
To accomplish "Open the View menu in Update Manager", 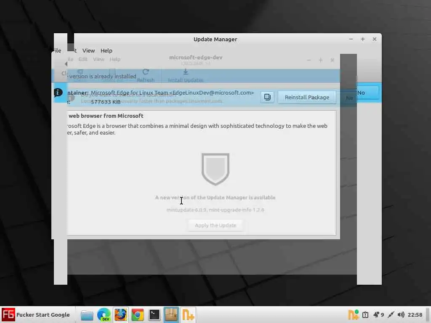I will point(88,50).
